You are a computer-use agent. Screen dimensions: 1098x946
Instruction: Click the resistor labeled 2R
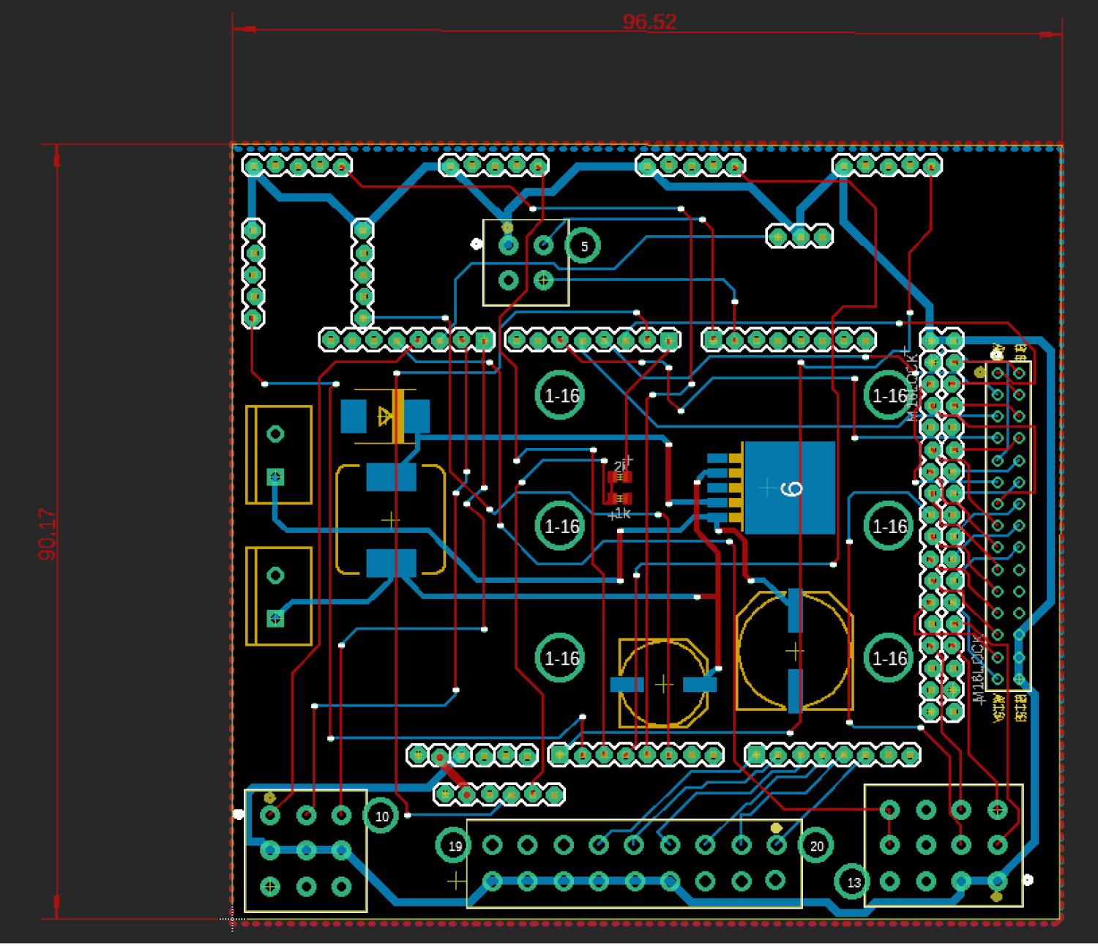619,474
